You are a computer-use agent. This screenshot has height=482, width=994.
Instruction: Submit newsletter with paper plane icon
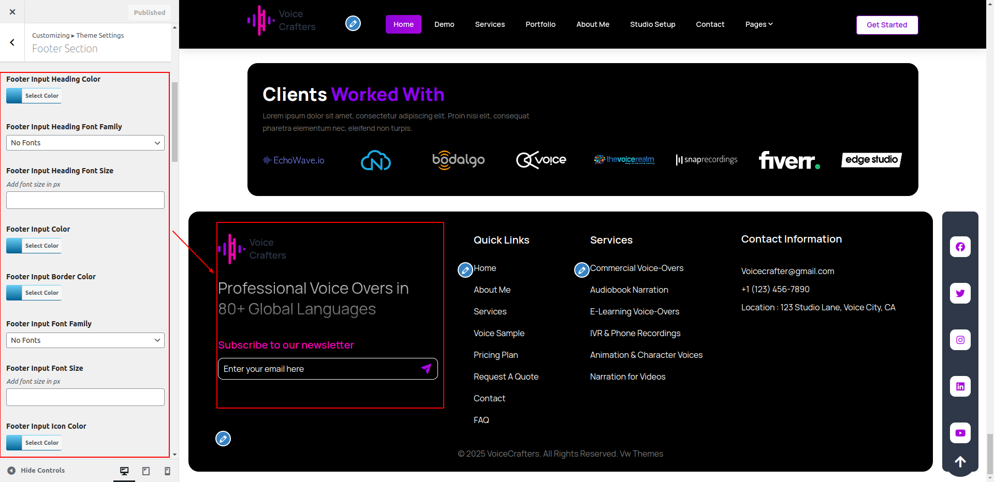pyautogui.click(x=426, y=369)
